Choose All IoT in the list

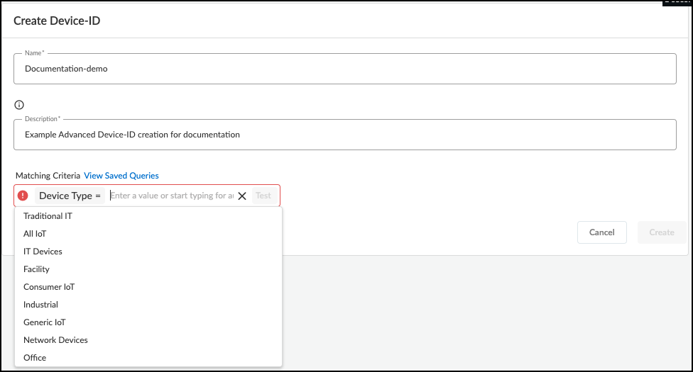coord(35,234)
